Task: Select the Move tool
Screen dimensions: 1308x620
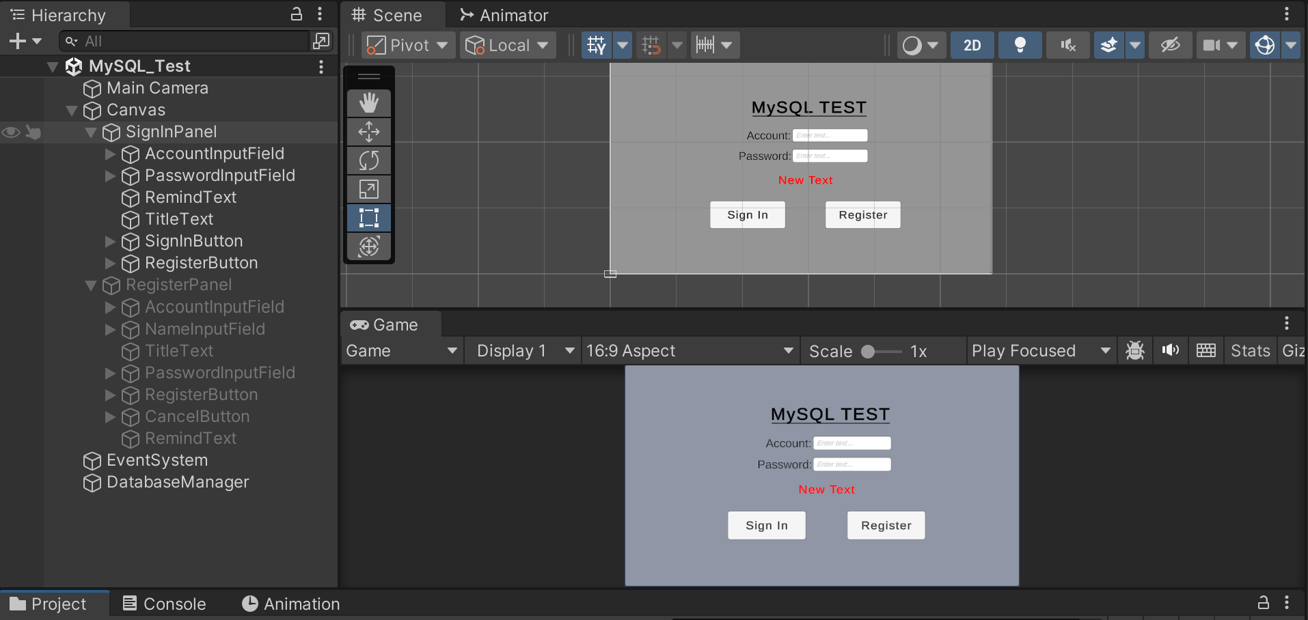Action: click(x=369, y=132)
